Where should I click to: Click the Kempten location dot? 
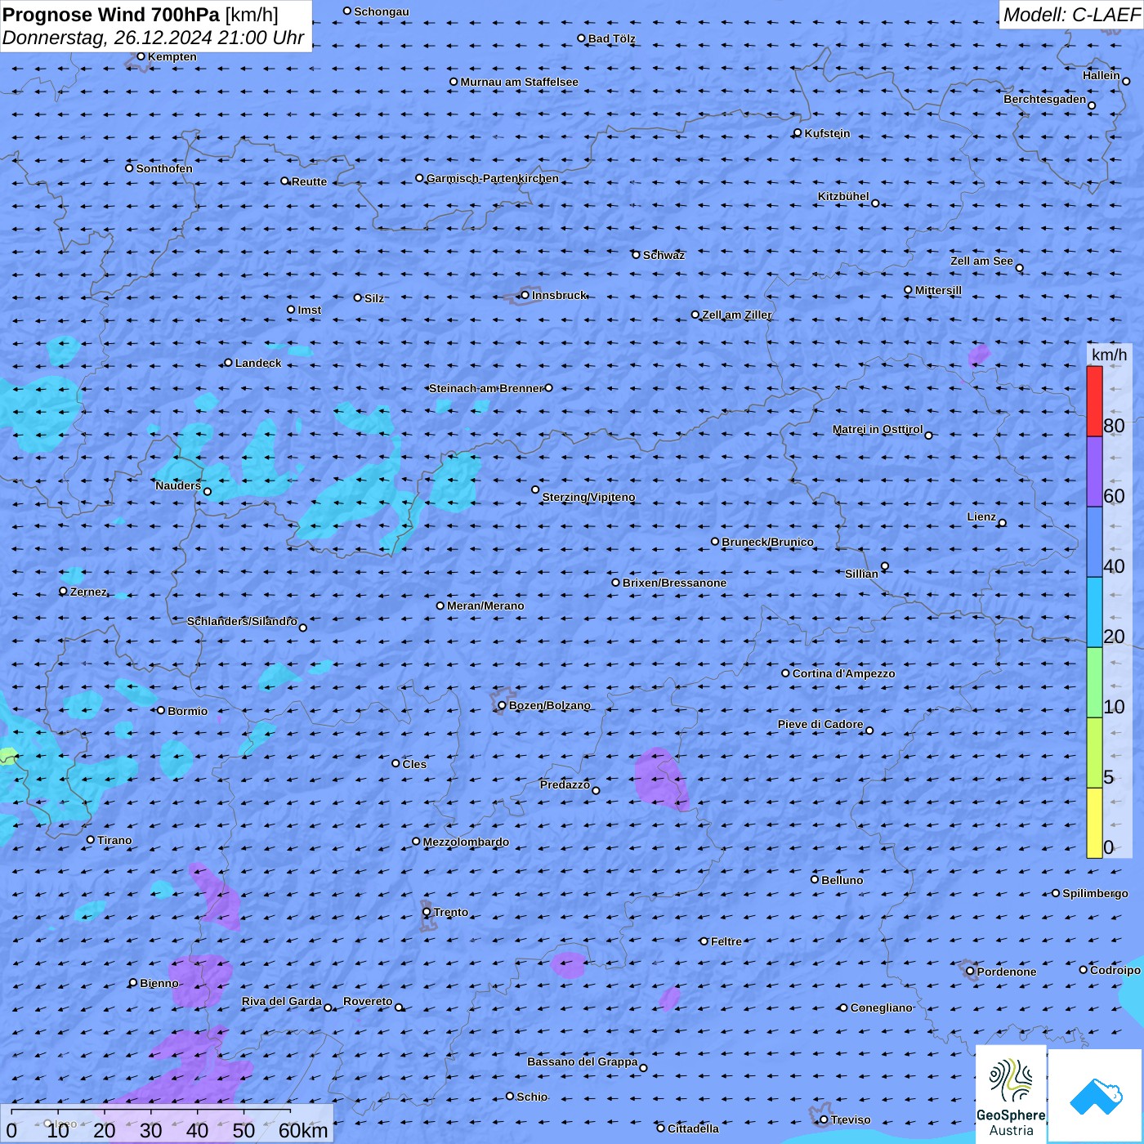pyautogui.click(x=141, y=56)
